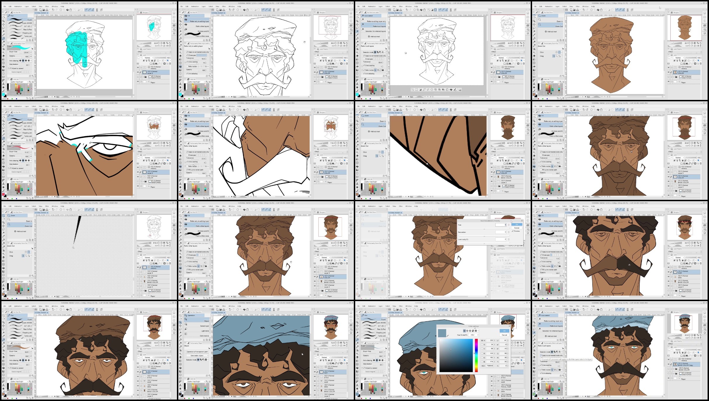This screenshot has width=709, height=401.
Task: Select the R radio button in Color settings dialog
Action: click(482, 353)
